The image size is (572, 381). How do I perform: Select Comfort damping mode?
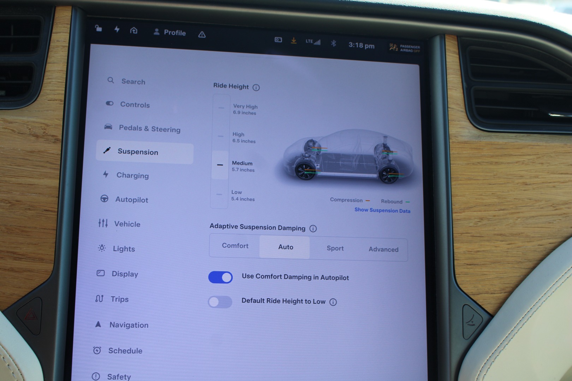click(x=235, y=246)
